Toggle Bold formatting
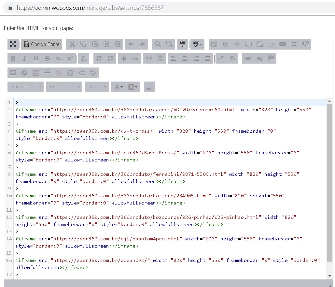The width and height of the screenshot is (335, 287). (x=13, y=58)
